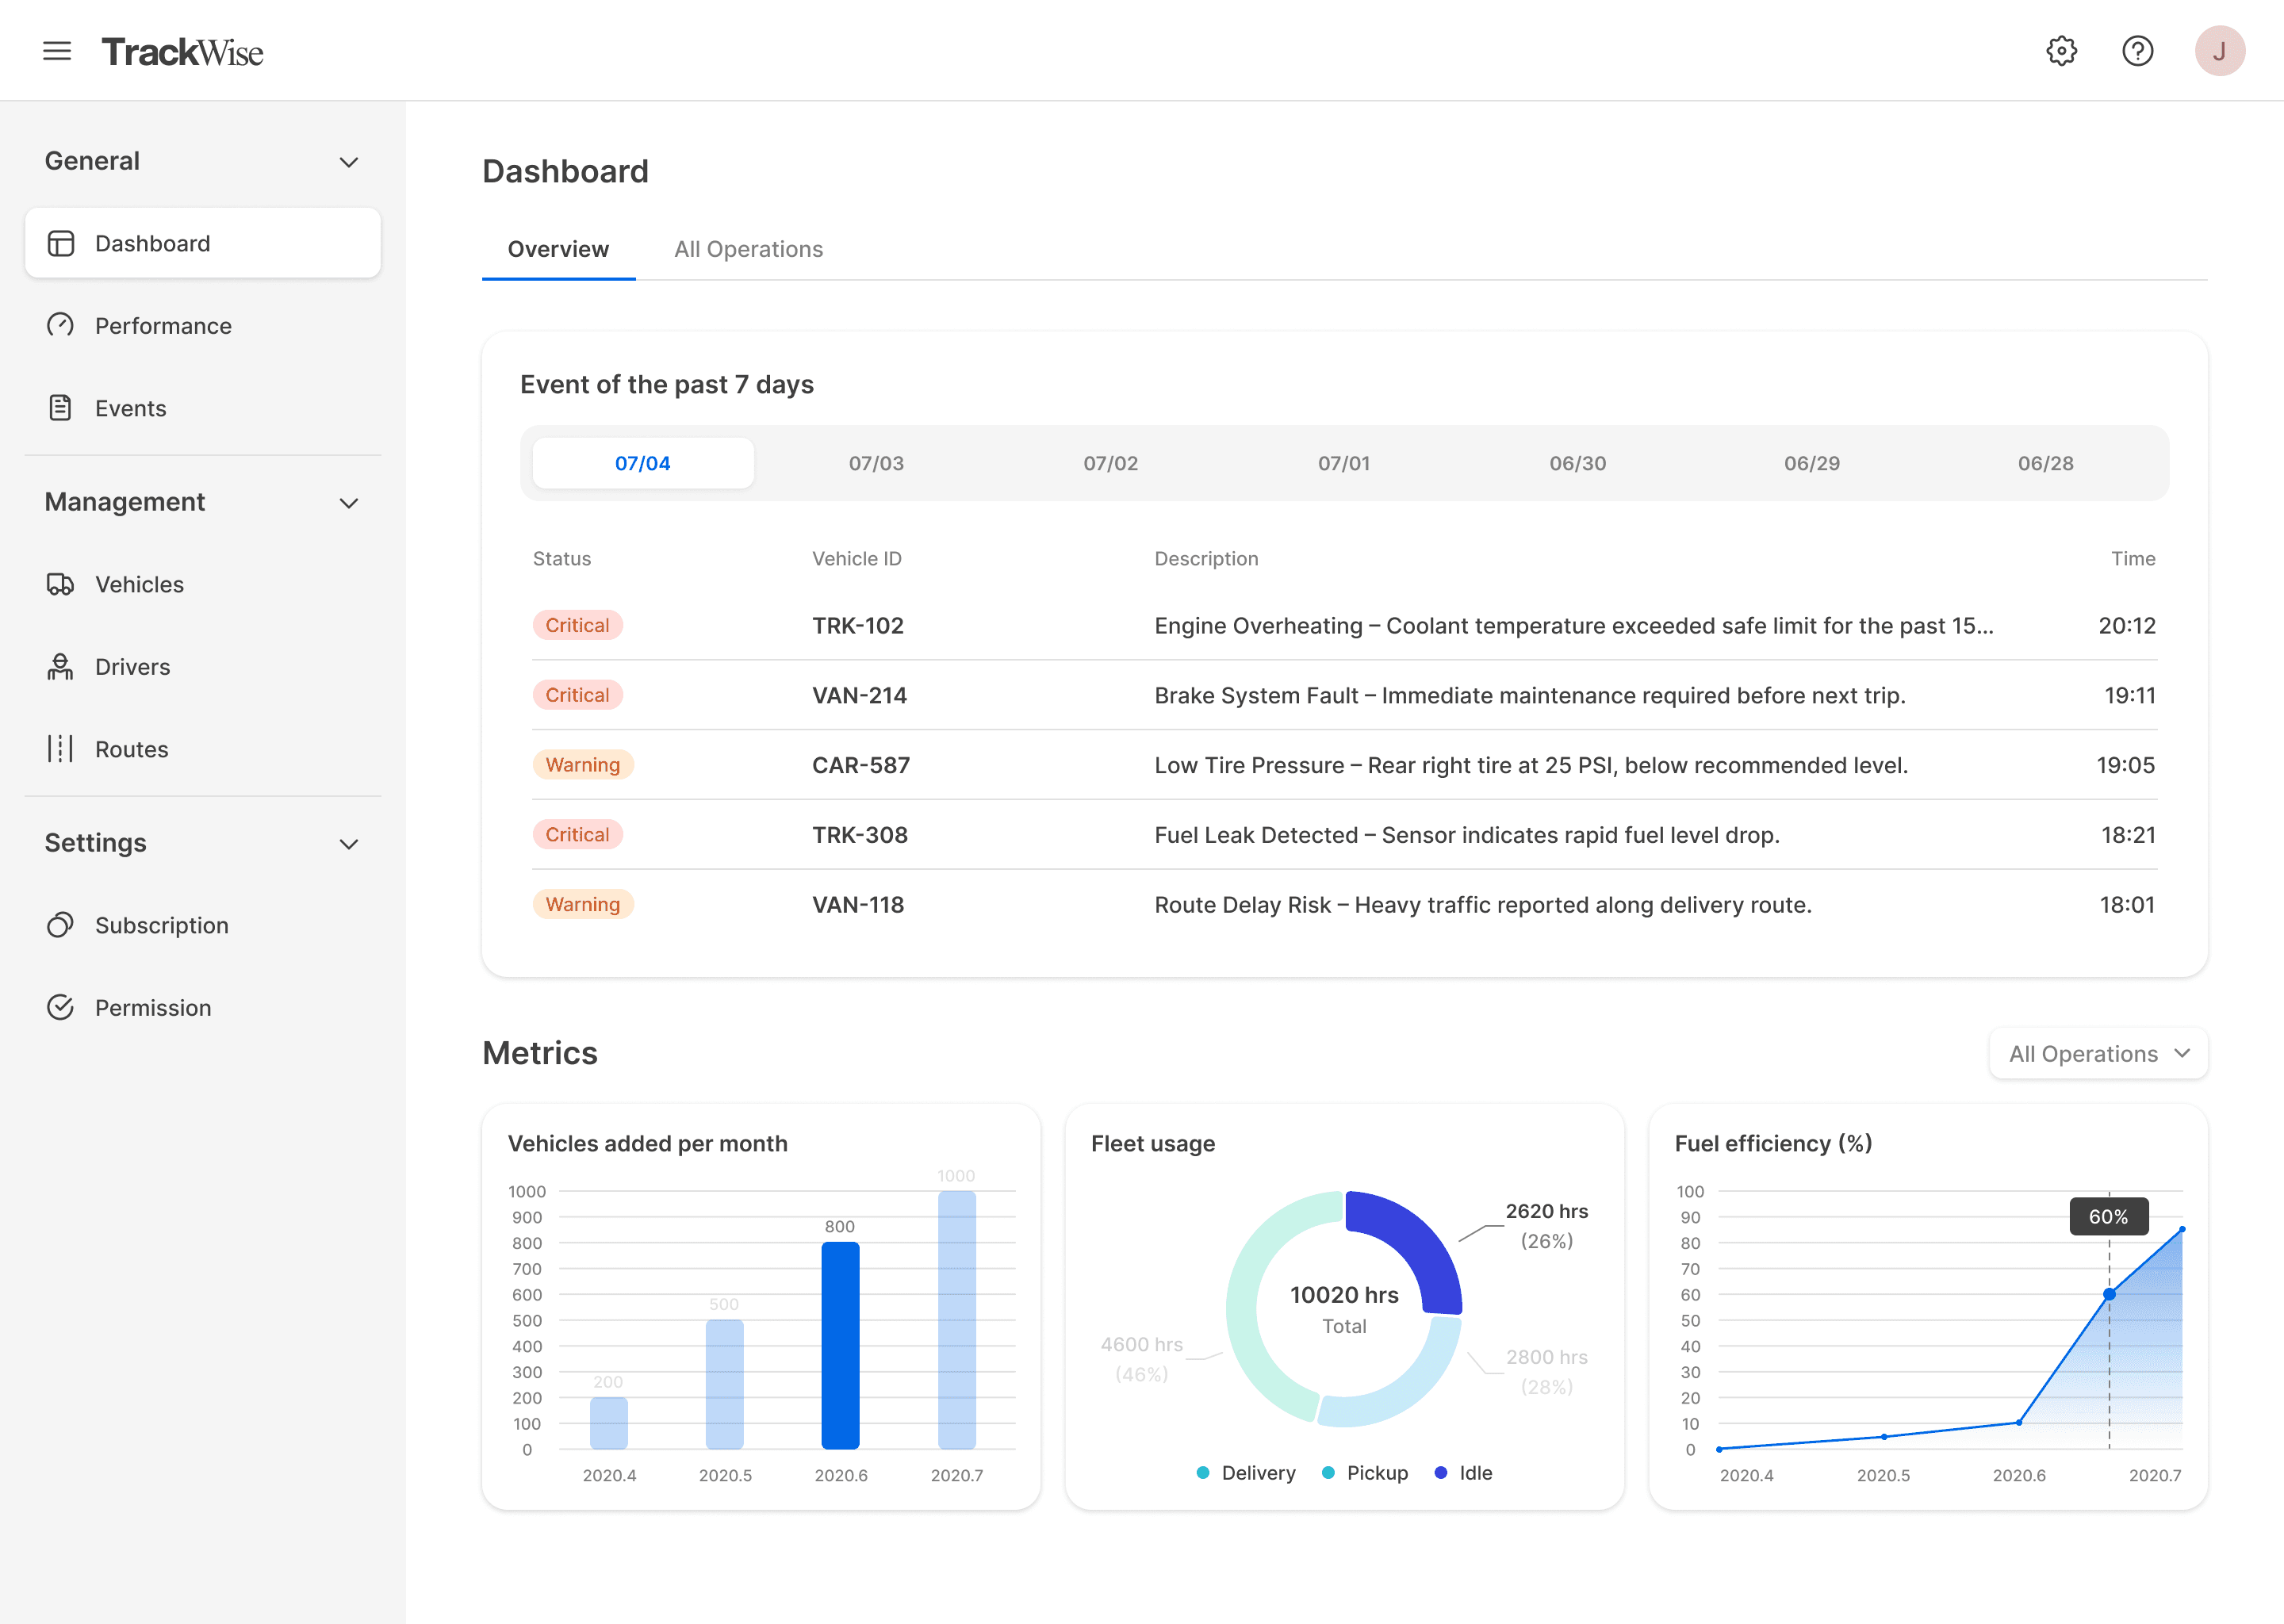Collapse the General section
The width and height of the screenshot is (2284, 1624).
pyautogui.click(x=348, y=162)
